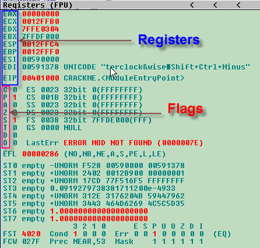Select the FST status word 4020

(31, 234)
